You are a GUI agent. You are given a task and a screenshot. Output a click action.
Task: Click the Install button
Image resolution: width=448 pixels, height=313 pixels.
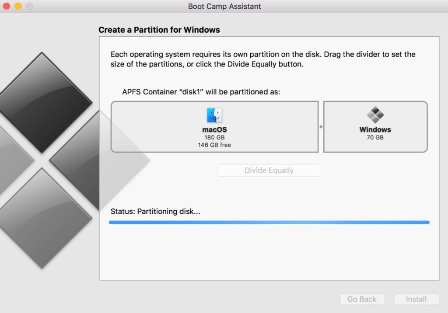(416, 299)
